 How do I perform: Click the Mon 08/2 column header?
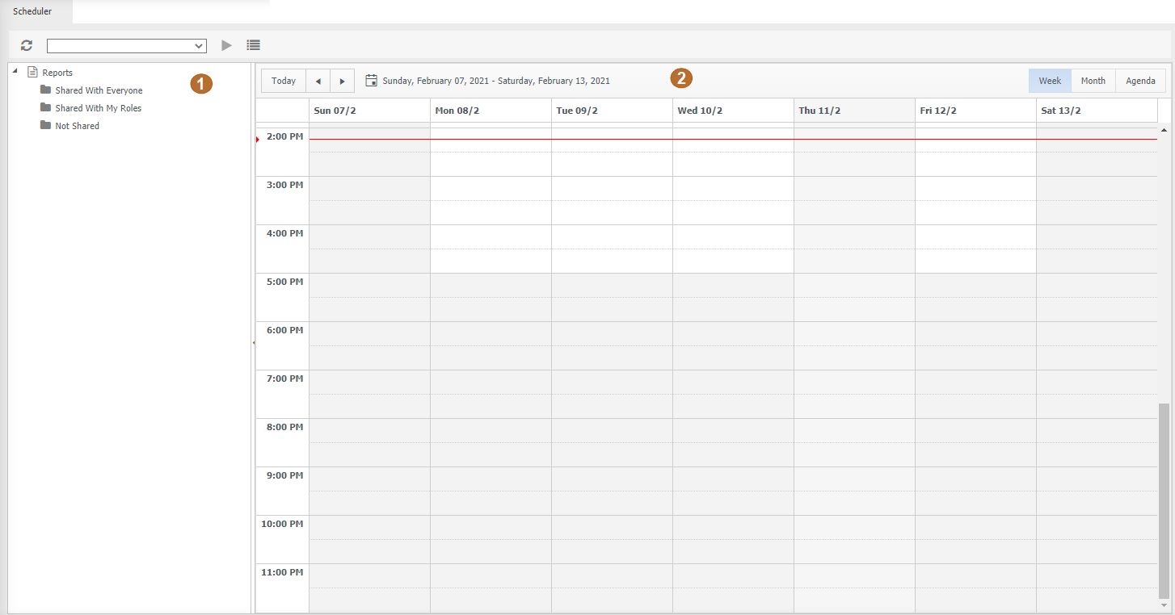point(491,111)
